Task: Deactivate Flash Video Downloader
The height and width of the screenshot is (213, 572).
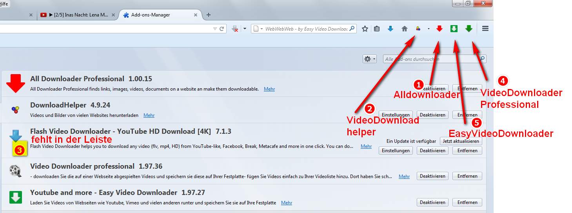Action: click(x=432, y=151)
